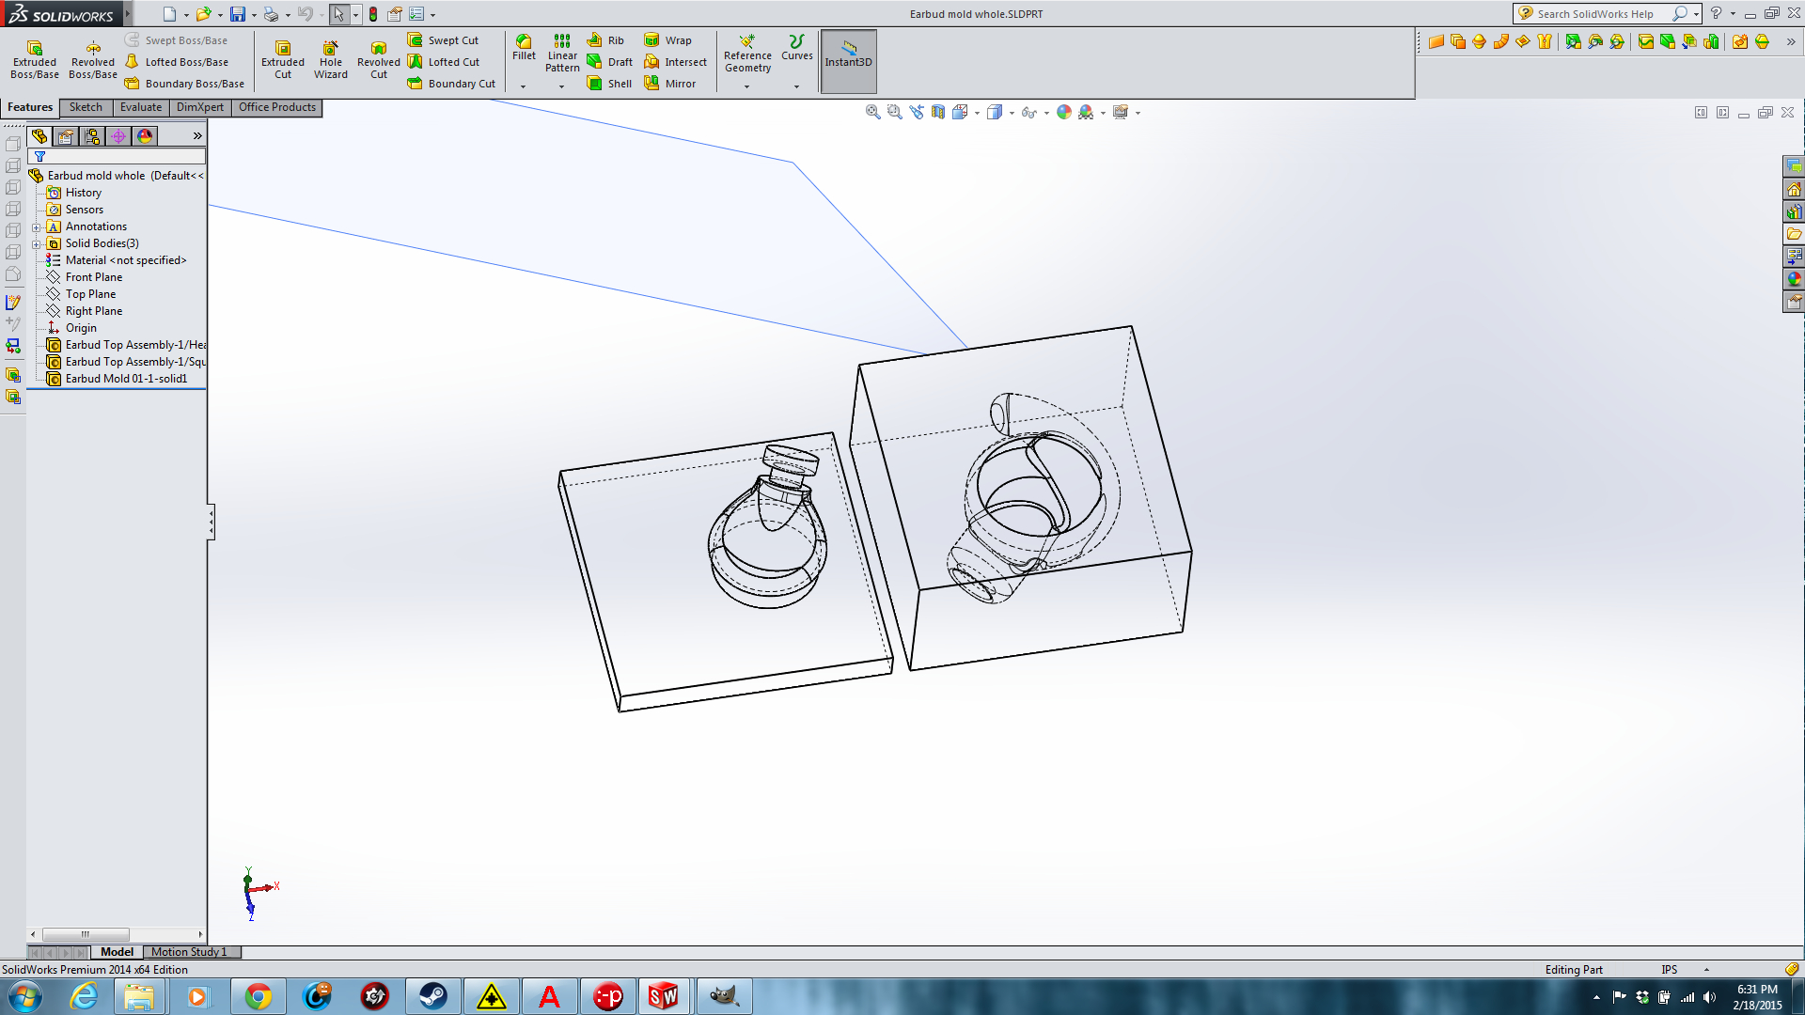Open the Hide/Show Items dropdown
This screenshot has height=1015, width=1805.
click(1046, 113)
